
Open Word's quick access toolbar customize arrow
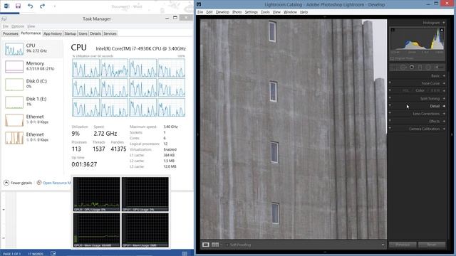(54, 6)
